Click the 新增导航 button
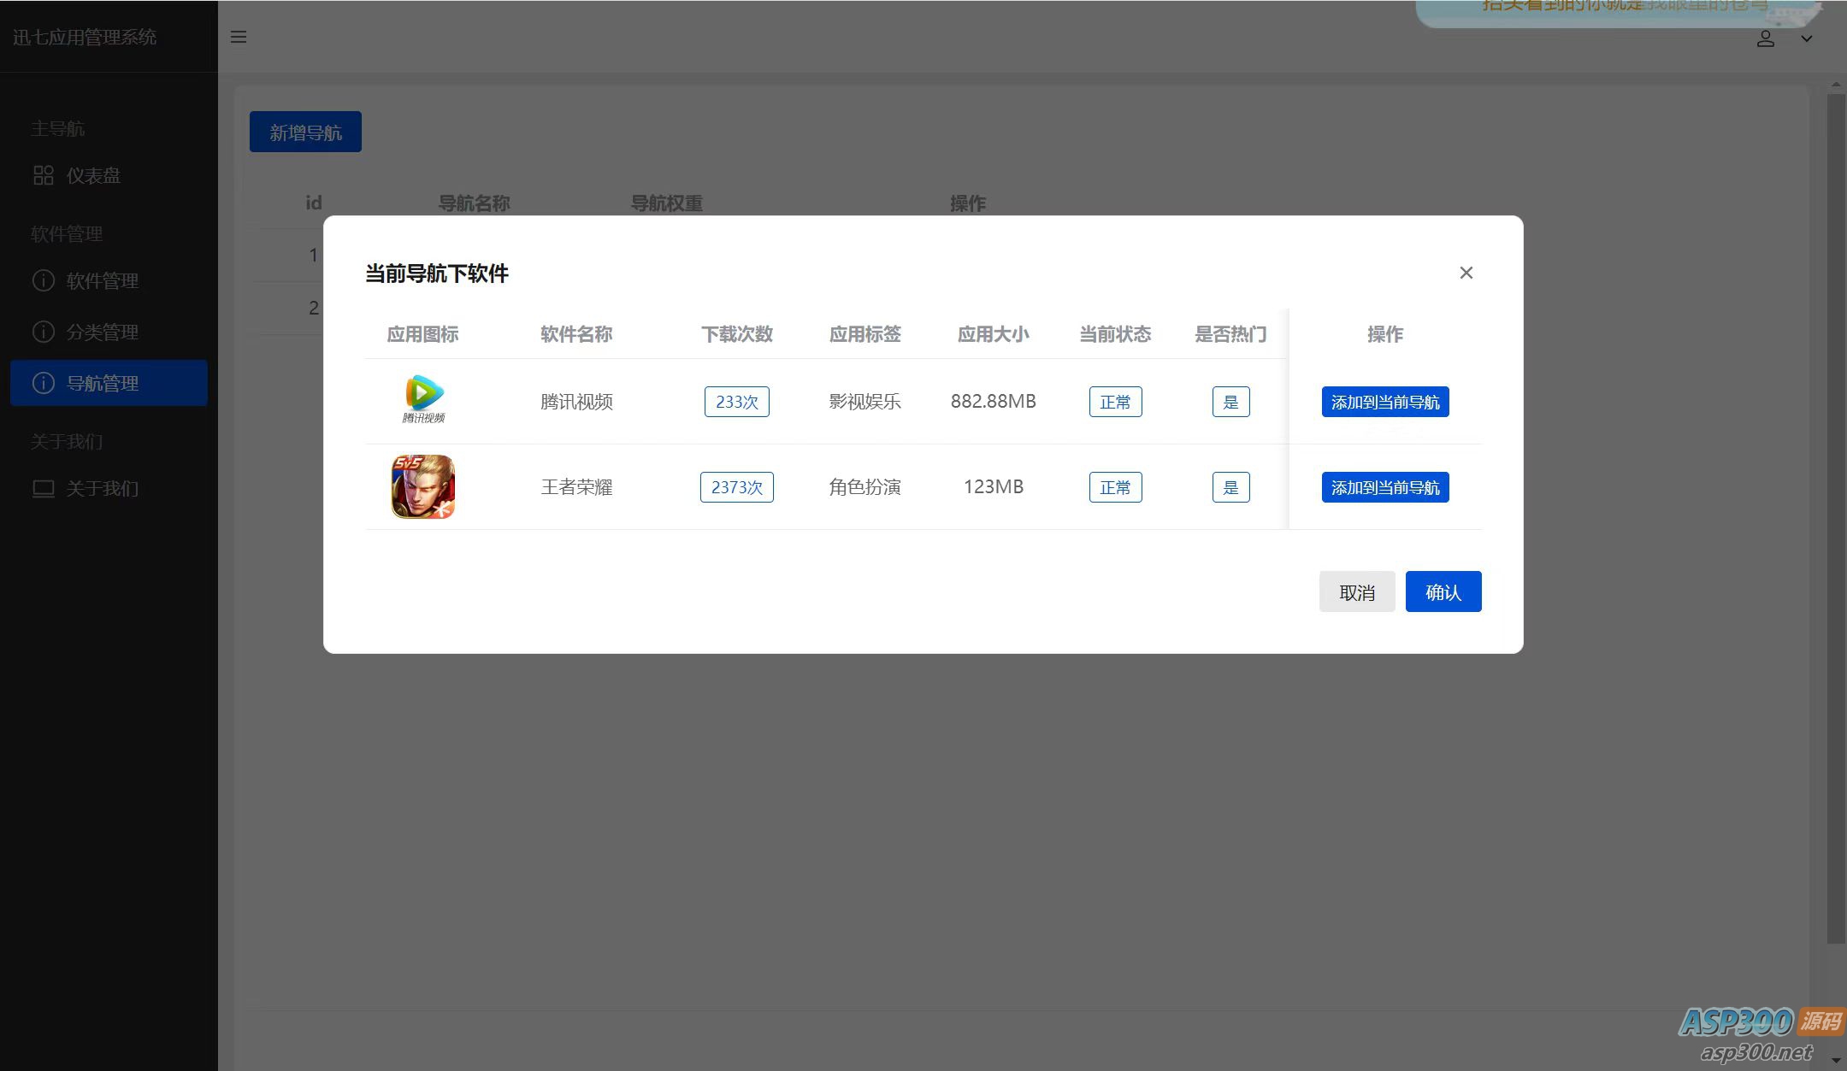This screenshot has height=1071, width=1847. 305,132
